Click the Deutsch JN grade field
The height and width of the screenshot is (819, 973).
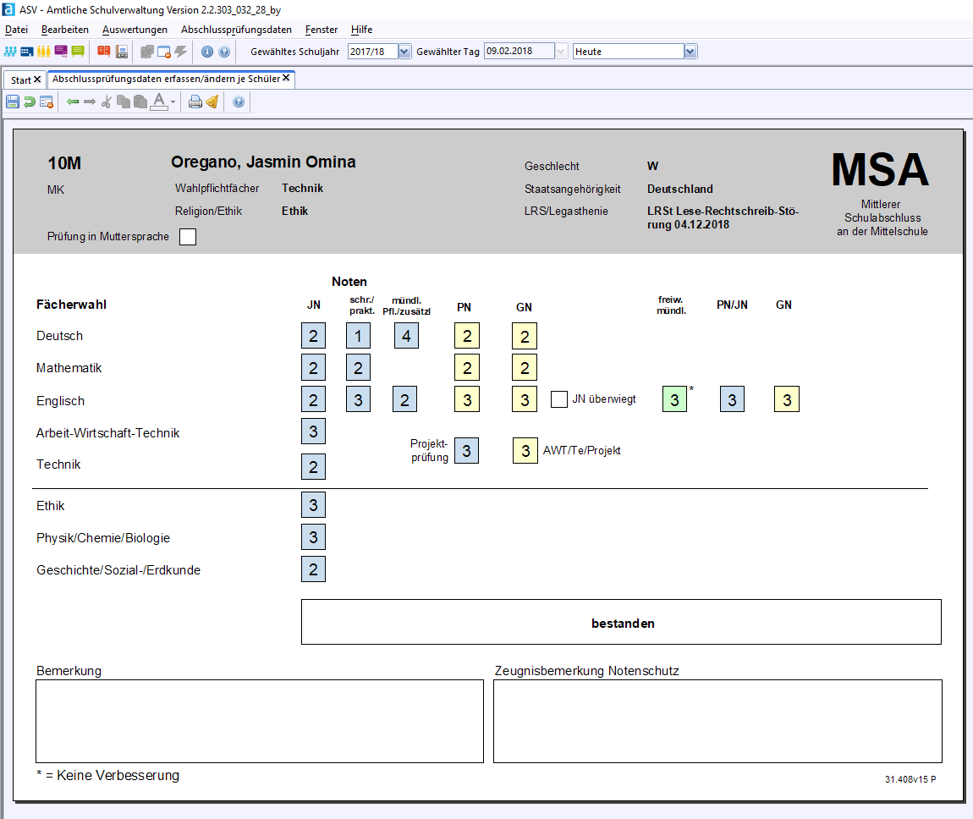click(x=313, y=336)
